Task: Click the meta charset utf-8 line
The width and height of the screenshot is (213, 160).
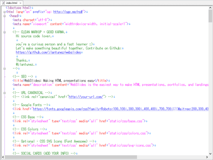Action: [x=31, y=20]
